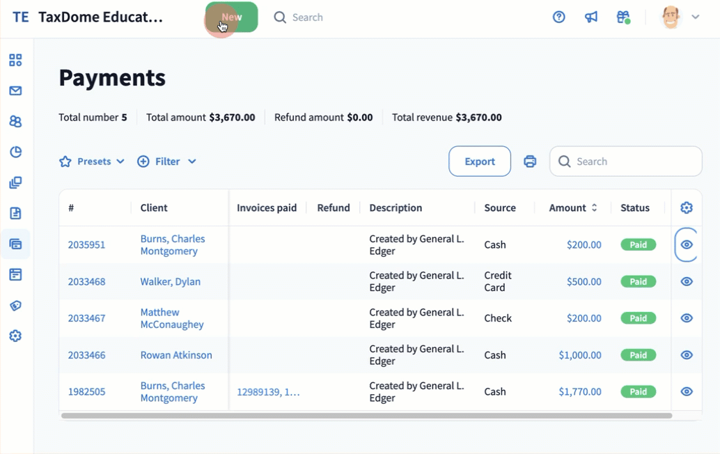Open the inbox envelope icon in sidebar
Viewport: 720px width, 454px height.
pyautogui.click(x=15, y=91)
